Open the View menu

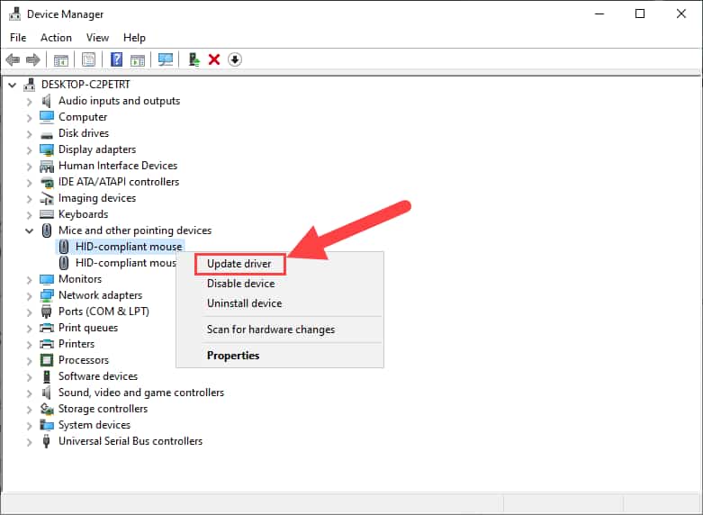point(97,38)
